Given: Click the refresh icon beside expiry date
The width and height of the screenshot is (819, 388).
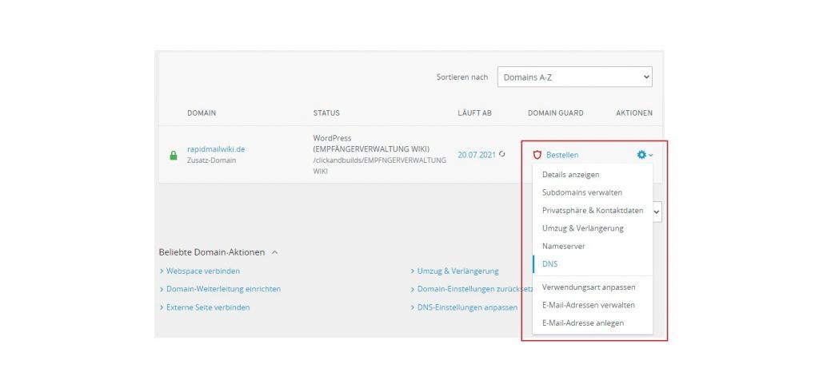Looking at the screenshot, I should 501,154.
